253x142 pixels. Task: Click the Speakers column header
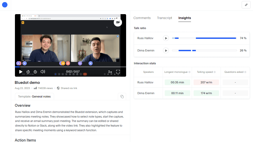pyautogui.click(x=148, y=72)
